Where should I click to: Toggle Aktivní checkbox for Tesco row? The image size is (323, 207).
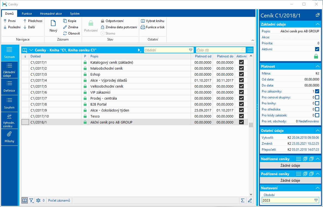click(x=241, y=116)
